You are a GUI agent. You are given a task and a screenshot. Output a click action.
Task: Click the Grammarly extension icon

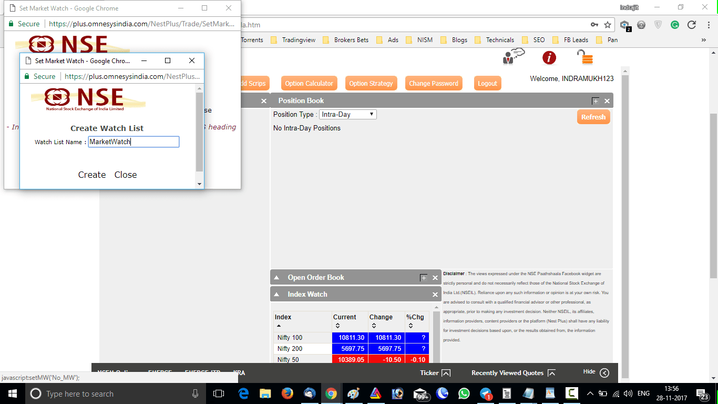[x=675, y=25]
